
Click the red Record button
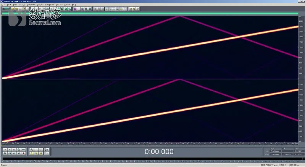(x=23, y=153)
